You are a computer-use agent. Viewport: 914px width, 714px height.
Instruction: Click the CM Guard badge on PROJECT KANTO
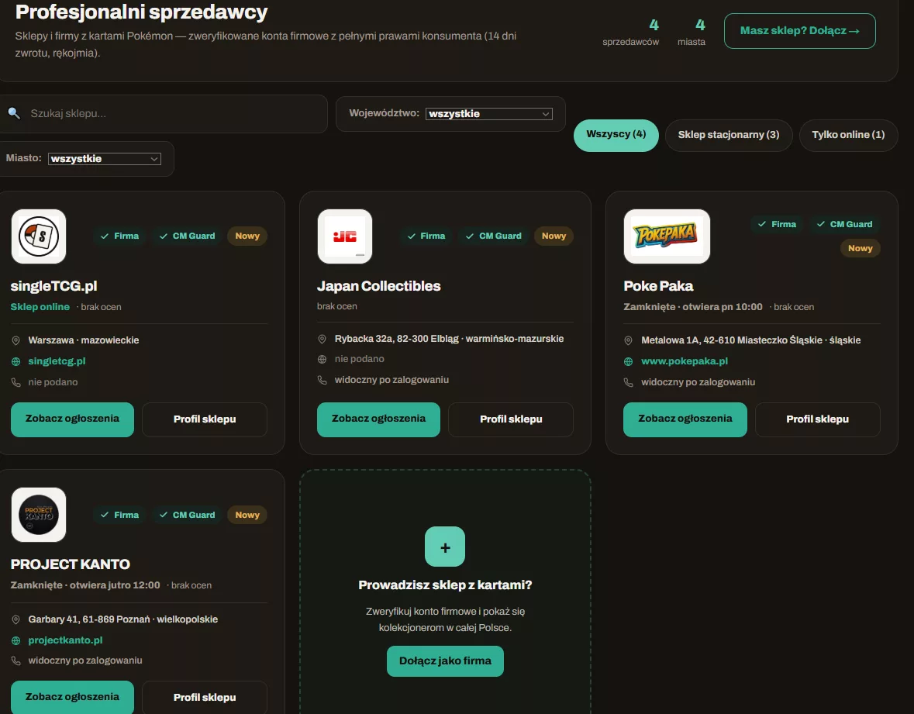[x=187, y=516]
